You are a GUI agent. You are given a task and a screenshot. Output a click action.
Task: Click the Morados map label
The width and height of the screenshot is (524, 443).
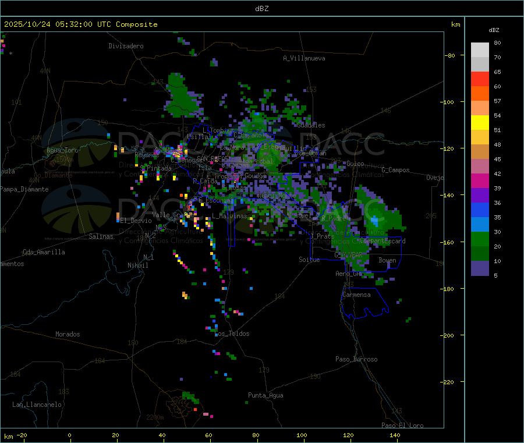68,334
